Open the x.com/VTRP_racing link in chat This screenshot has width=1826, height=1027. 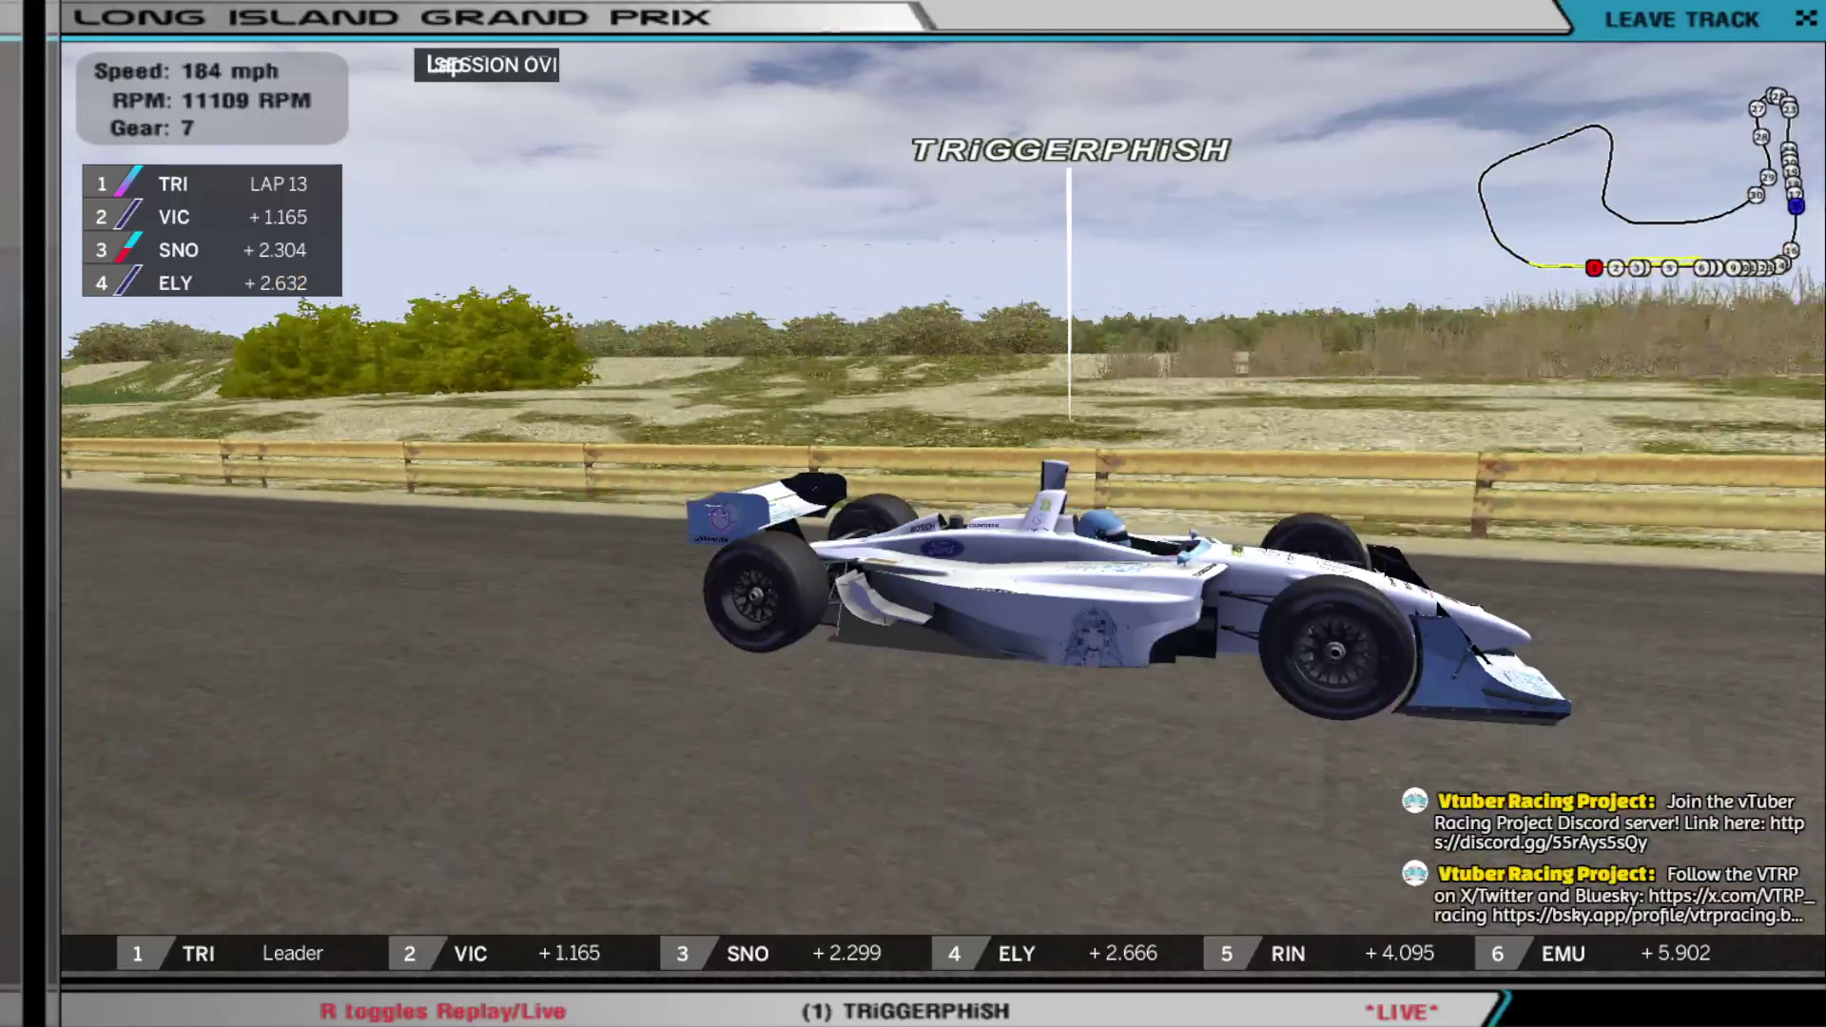click(x=1731, y=896)
